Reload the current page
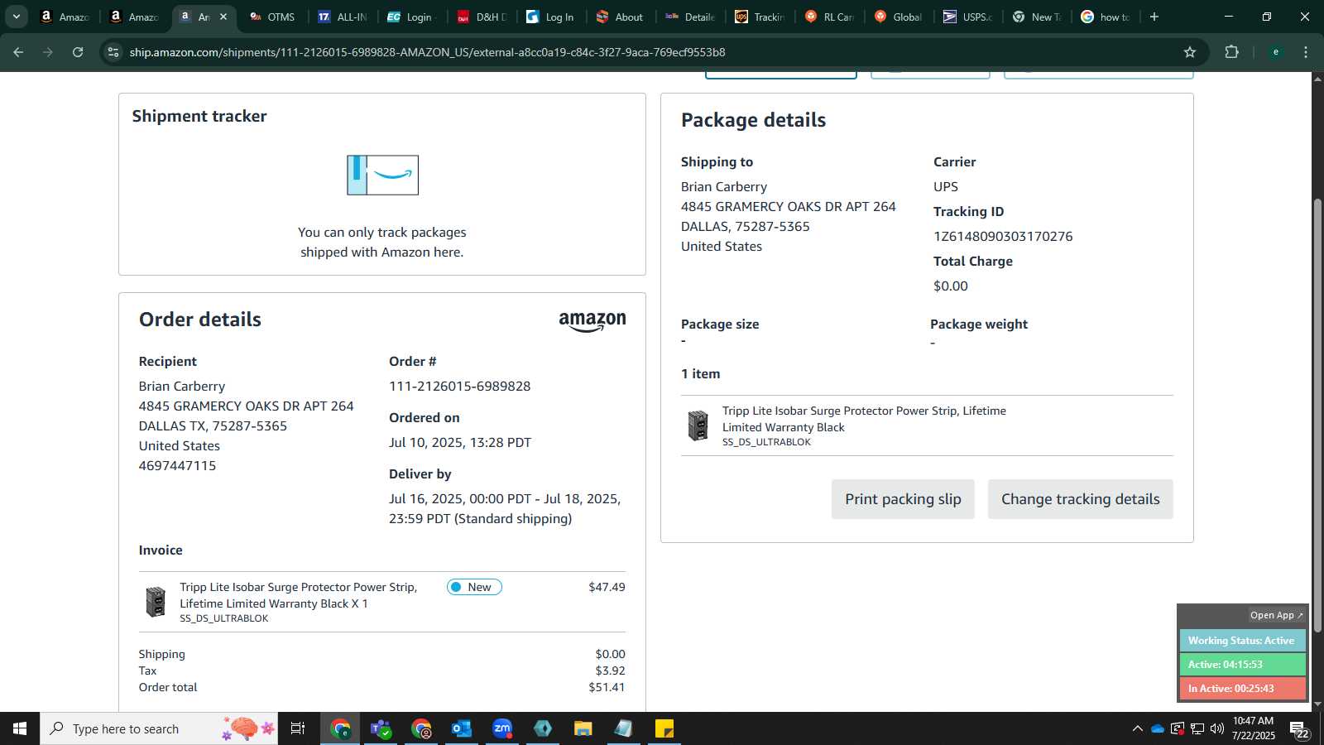The height and width of the screenshot is (745, 1324). tap(78, 52)
